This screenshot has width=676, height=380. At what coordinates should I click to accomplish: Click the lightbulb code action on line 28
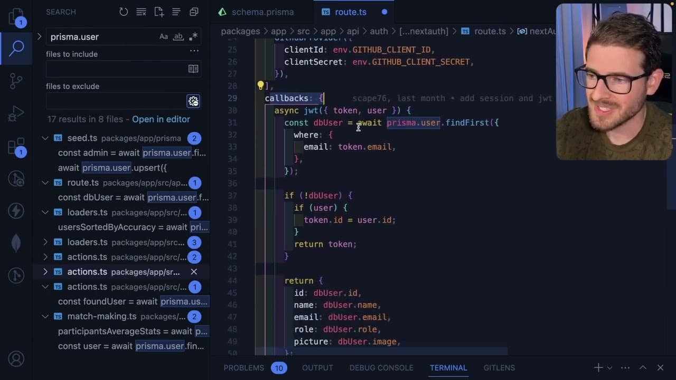coord(260,85)
